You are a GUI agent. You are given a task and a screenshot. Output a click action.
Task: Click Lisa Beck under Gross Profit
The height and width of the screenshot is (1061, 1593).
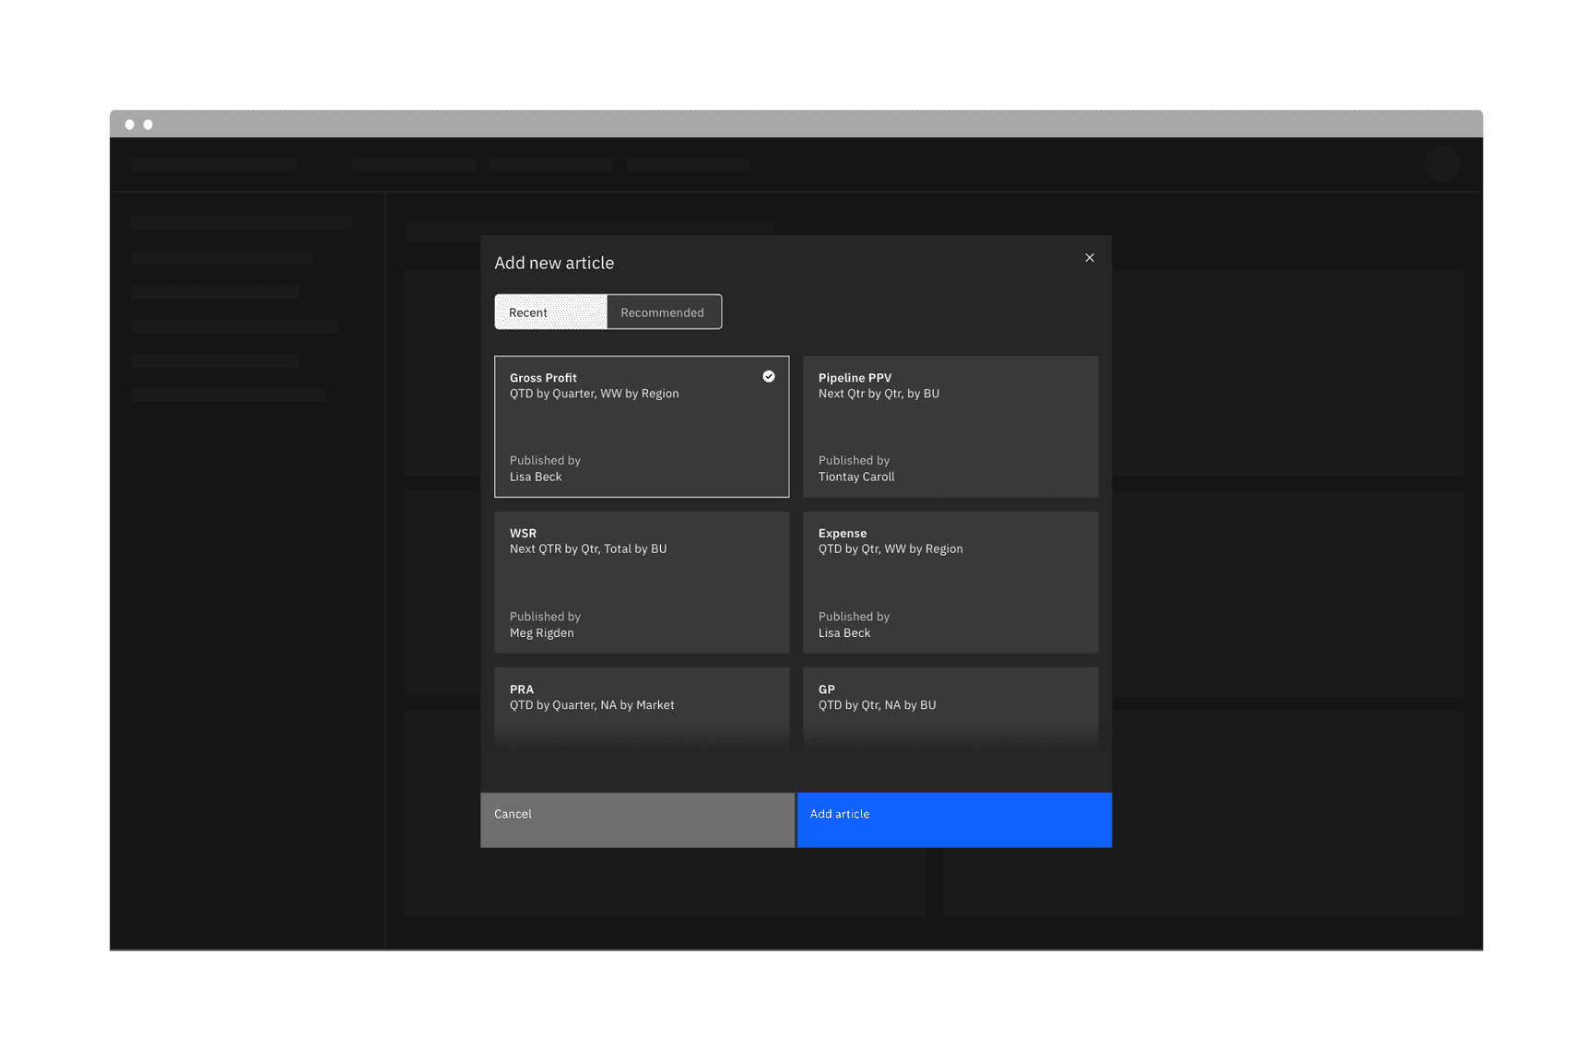coord(536,477)
